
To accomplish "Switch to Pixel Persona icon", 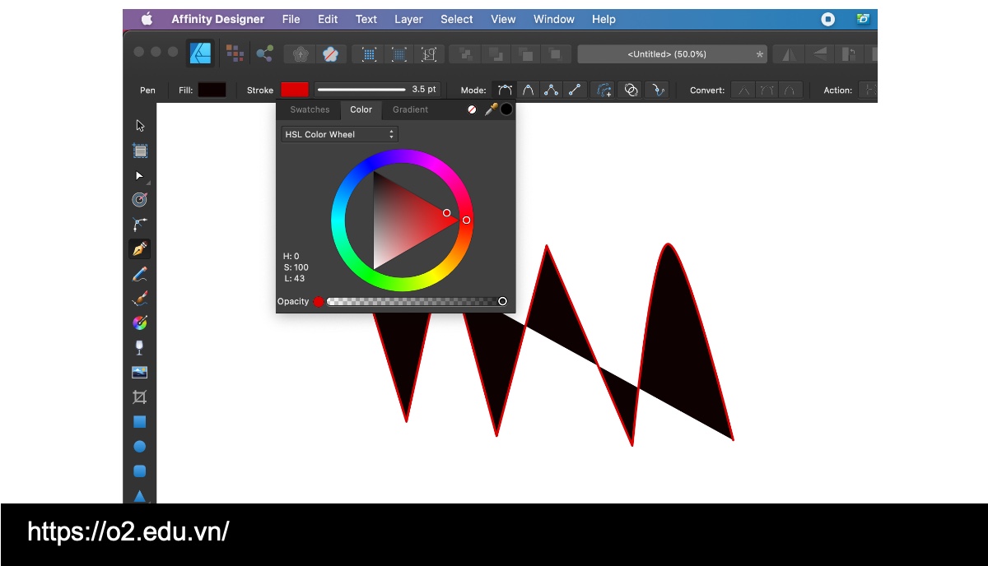I will pos(235,53).
